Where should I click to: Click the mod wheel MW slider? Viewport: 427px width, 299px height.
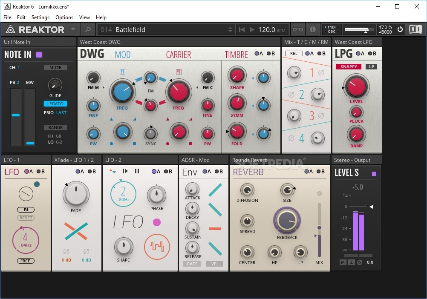(30, 117)
